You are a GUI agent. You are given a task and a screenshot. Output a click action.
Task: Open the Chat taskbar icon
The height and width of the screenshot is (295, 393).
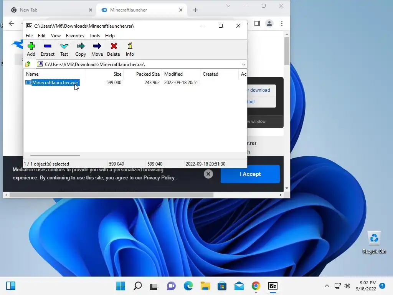tap(171, 286)
